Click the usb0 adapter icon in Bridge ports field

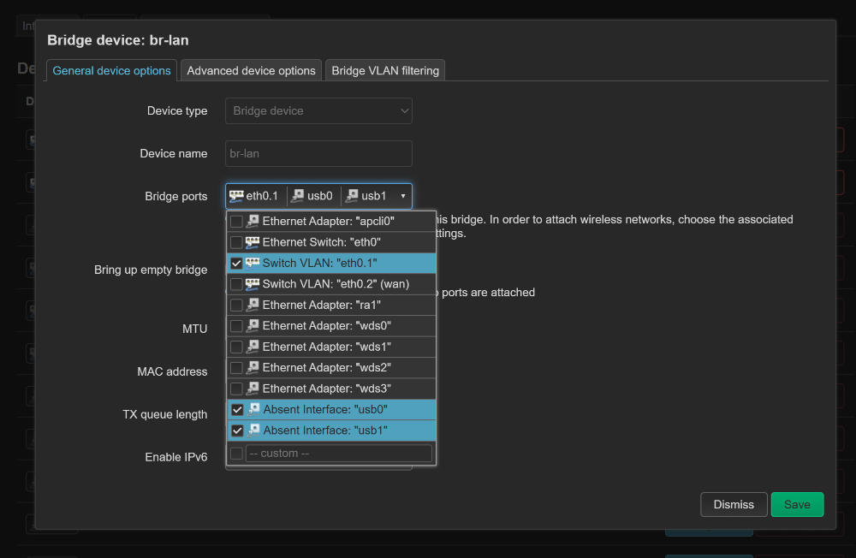298,196
